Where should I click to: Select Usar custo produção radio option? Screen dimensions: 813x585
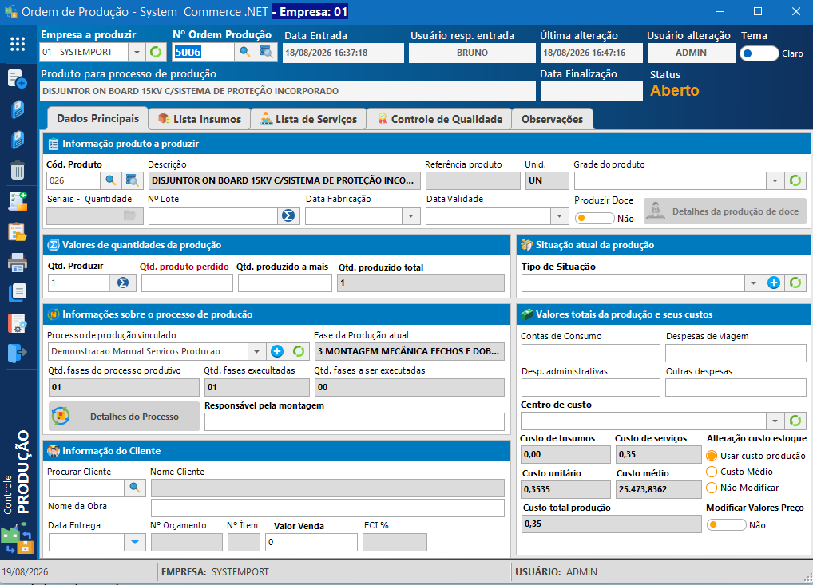coord(712,456)
